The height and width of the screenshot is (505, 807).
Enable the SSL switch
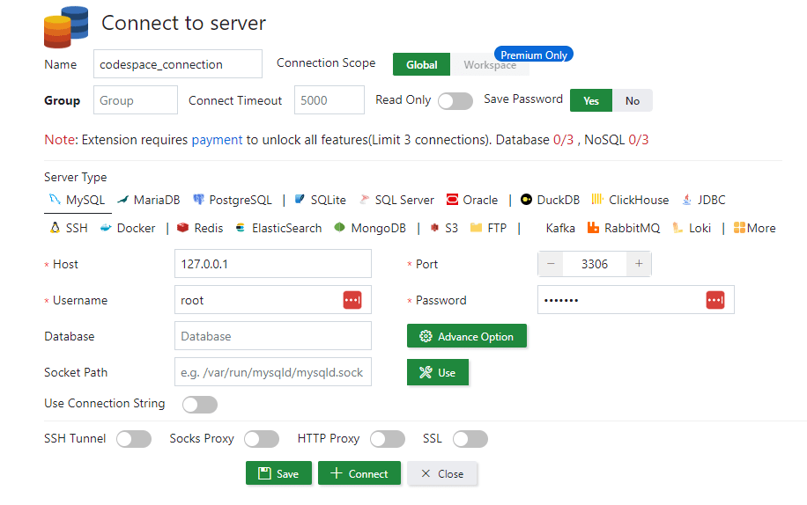coord(470,439)
